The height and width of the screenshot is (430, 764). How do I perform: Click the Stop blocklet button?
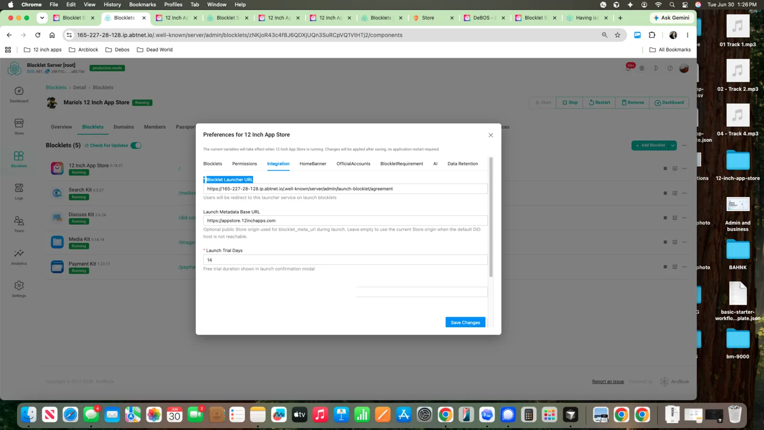pos(570,103)
